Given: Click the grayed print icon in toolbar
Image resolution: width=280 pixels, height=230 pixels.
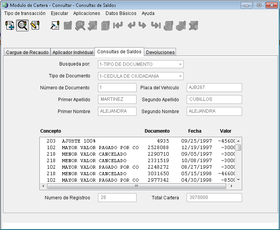Looking at the screenshot, I should coord(181,26).
